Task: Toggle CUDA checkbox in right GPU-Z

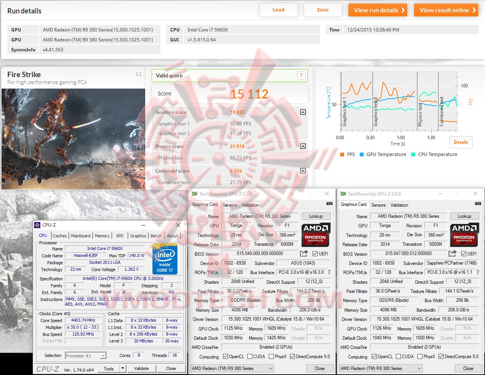Action: pos(399,357)
